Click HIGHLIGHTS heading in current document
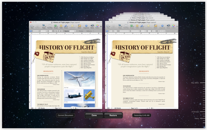 pyautogui.click(x=48, y=71)
